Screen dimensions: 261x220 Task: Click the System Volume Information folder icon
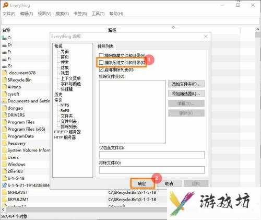coord(5,150)
